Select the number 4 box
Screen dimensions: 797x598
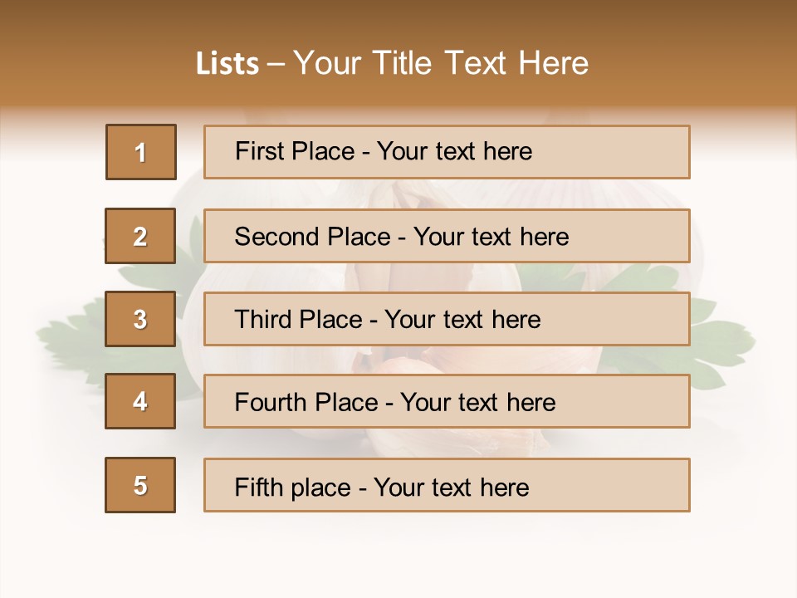[x=140, y=401]
